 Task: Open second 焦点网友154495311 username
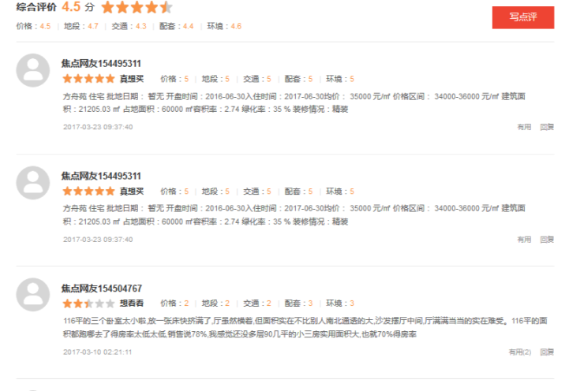coord(101,176)
